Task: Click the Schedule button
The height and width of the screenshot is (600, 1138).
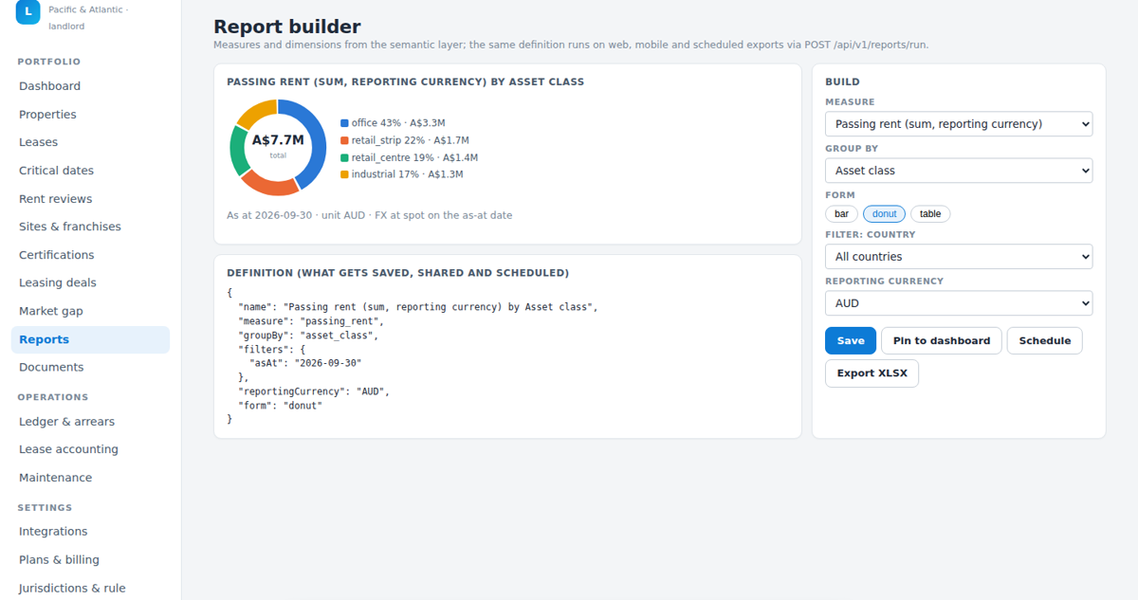Action: point(1044,341)
